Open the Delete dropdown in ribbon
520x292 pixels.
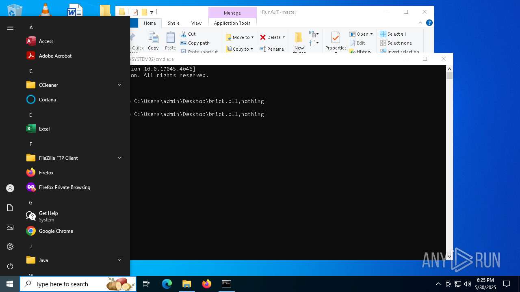(272, 37)
